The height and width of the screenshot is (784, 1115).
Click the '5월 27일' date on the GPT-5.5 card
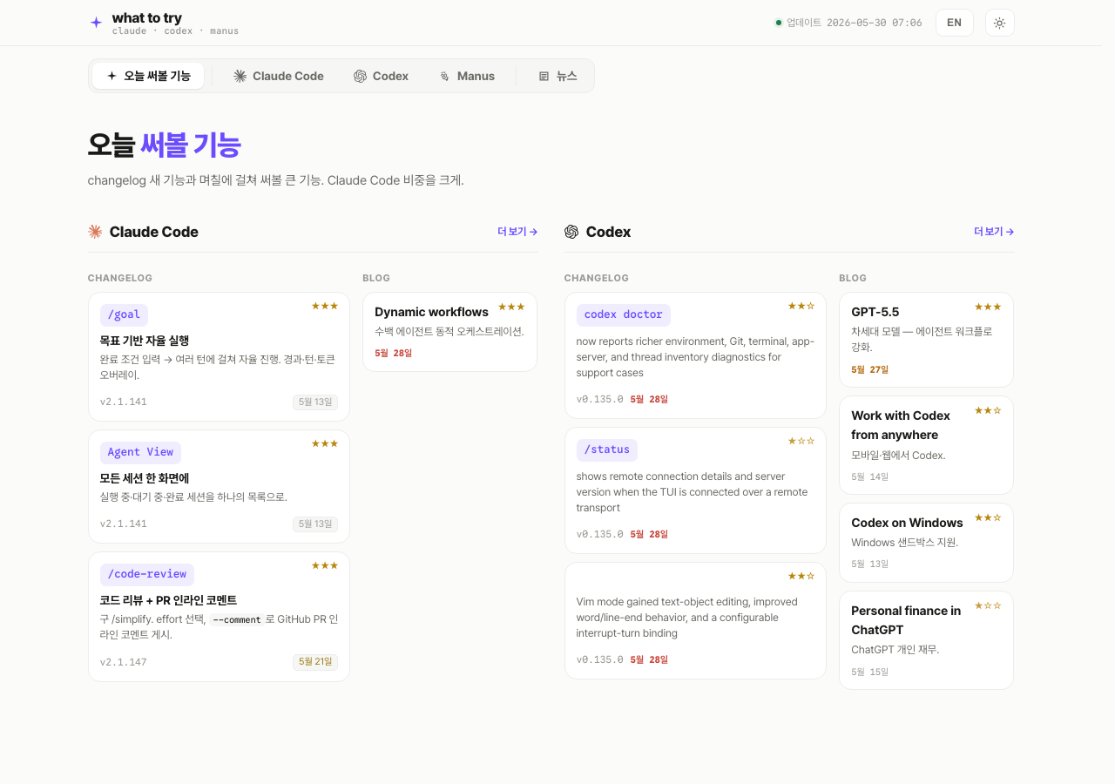point(870,369)
